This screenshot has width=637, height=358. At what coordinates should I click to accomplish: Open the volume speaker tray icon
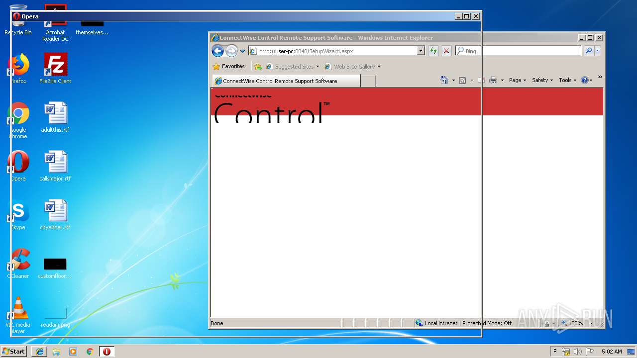pyautogui.click(x=577, y=352)
